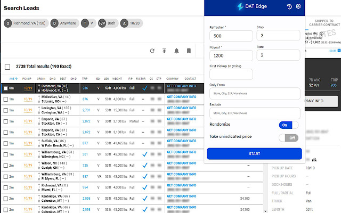Click 7D AVG $2,761 value
This screenshot has height=213, width=341.
pyautogui.click(x=314, y=85)
